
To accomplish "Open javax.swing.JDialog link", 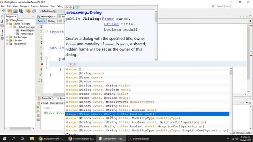I will point(83,13).
